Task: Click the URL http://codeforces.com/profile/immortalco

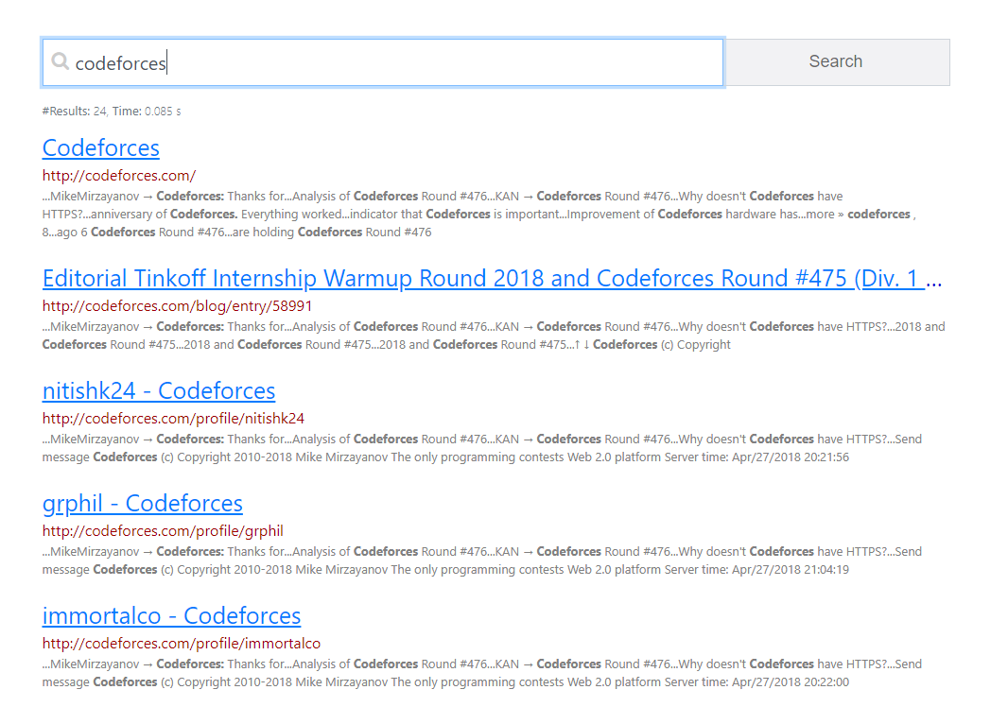Action: click(182, 644)
